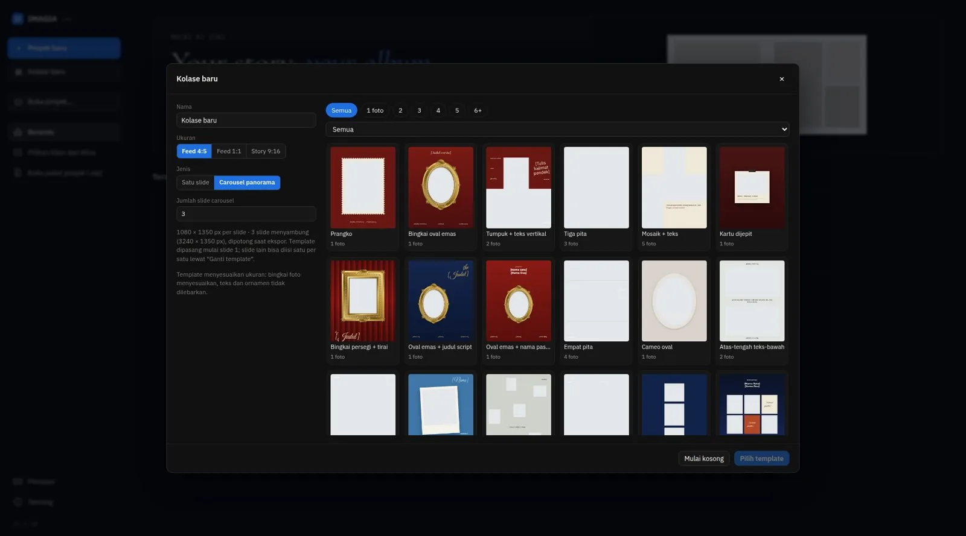The image size is (966, 536).
Task: Filter templates with 3 photos
Action: pyautogui.click(x=419, y=110)
